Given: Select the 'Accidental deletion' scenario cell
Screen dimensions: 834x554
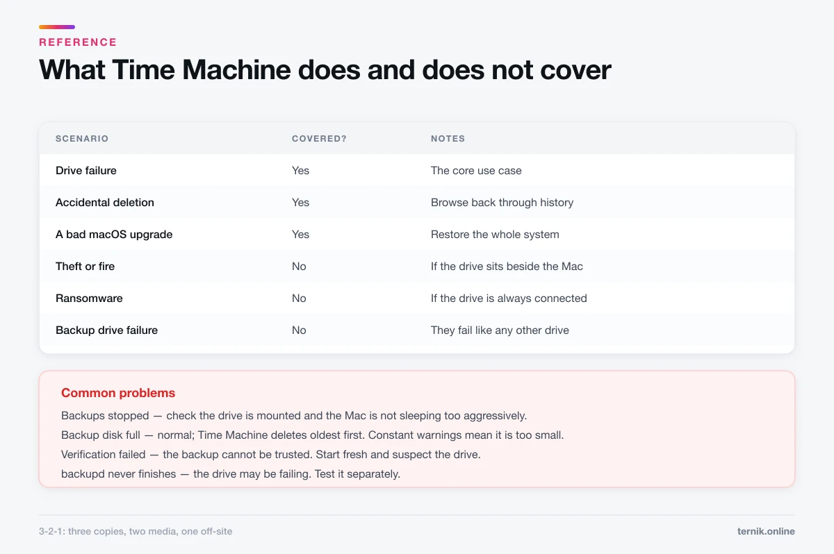Looking at the screenshot, I should [x=105, y=203].
